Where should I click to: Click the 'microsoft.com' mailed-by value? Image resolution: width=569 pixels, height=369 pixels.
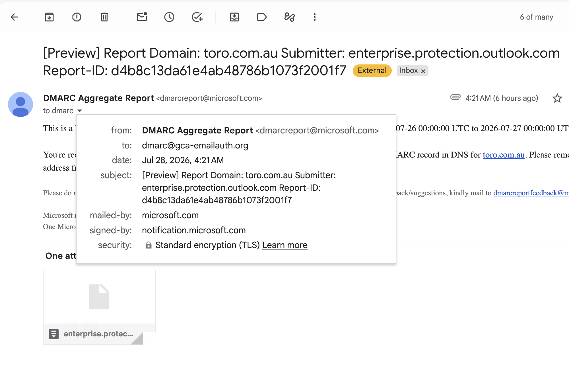pyautogui.click(x=170, y=215)
